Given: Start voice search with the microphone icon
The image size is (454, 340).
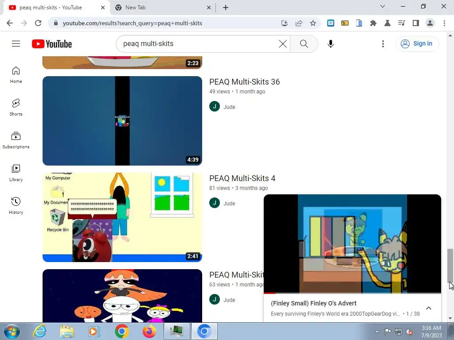Looking at the screenshot, I should 331,44.
